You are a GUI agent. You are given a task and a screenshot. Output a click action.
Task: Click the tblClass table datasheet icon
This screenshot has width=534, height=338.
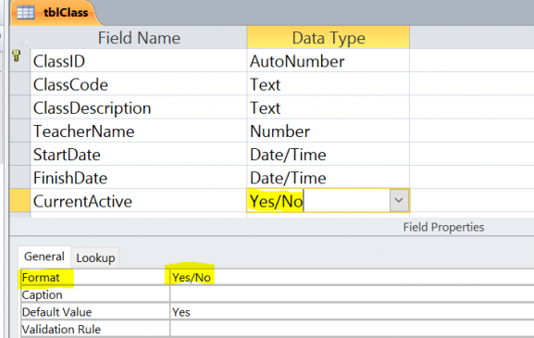(x=26, y=13)
